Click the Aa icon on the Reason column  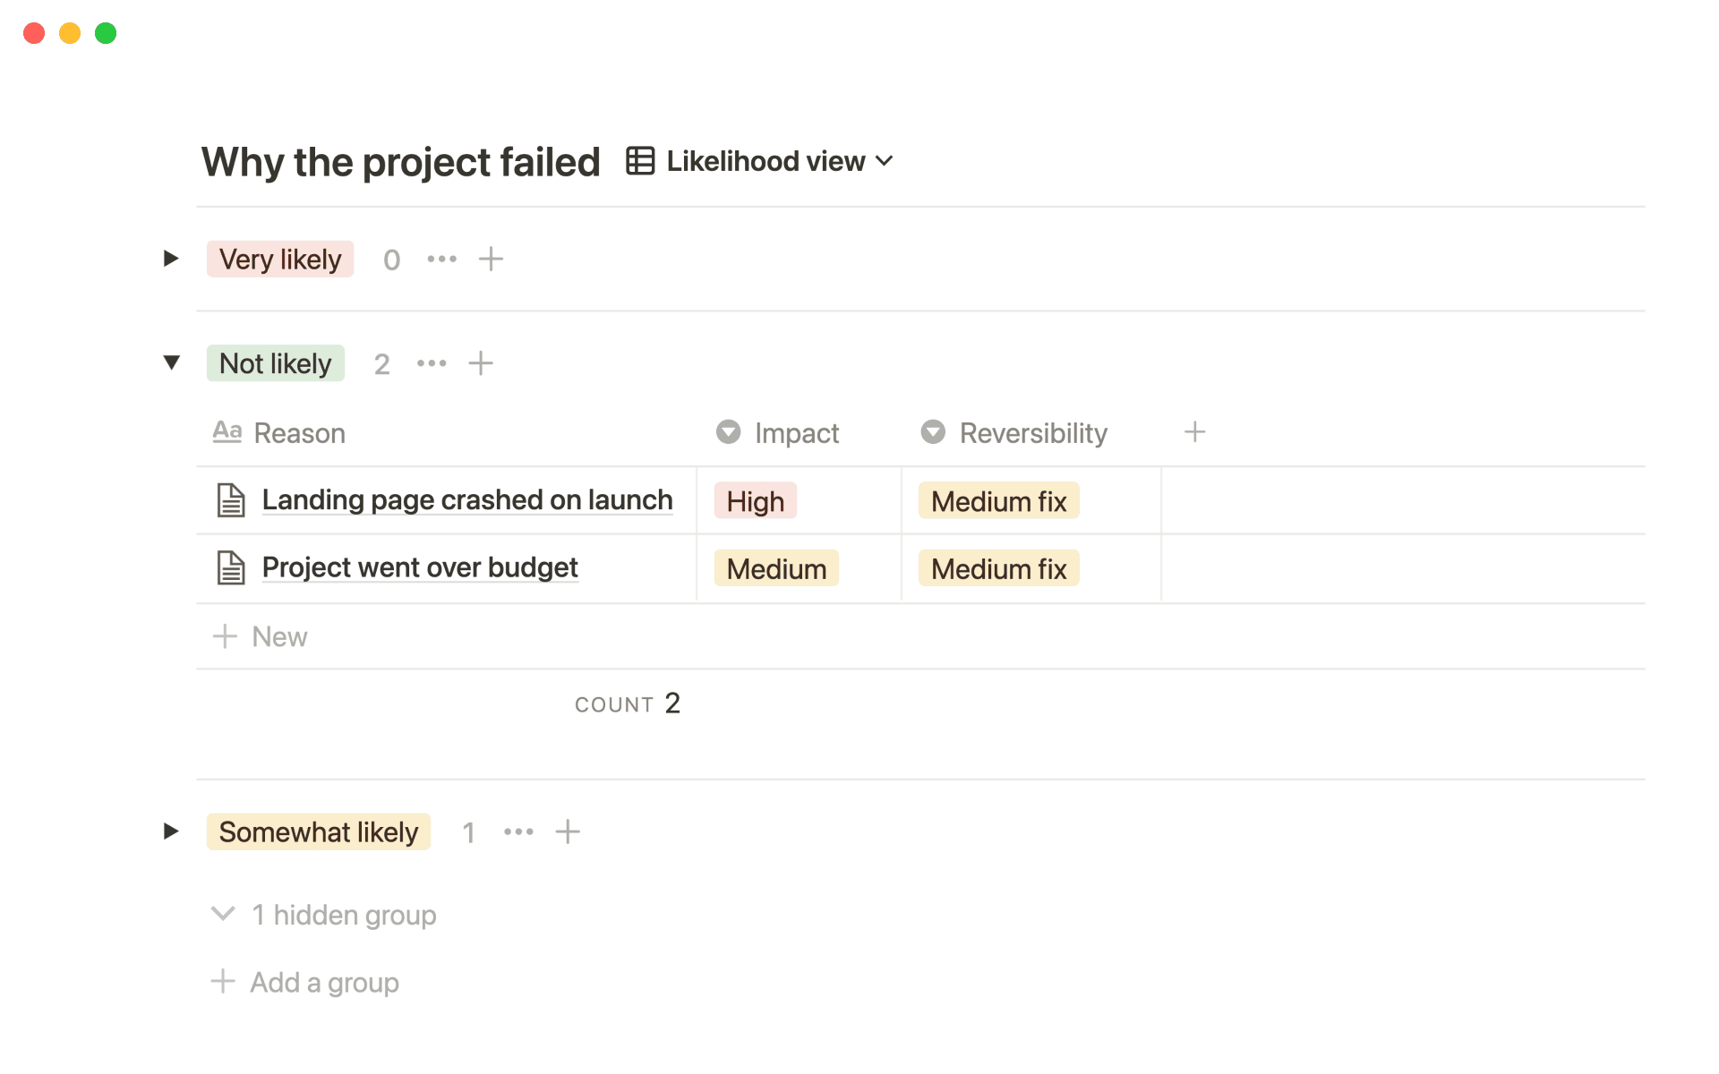pyautogui.click(x=227, y=431)
